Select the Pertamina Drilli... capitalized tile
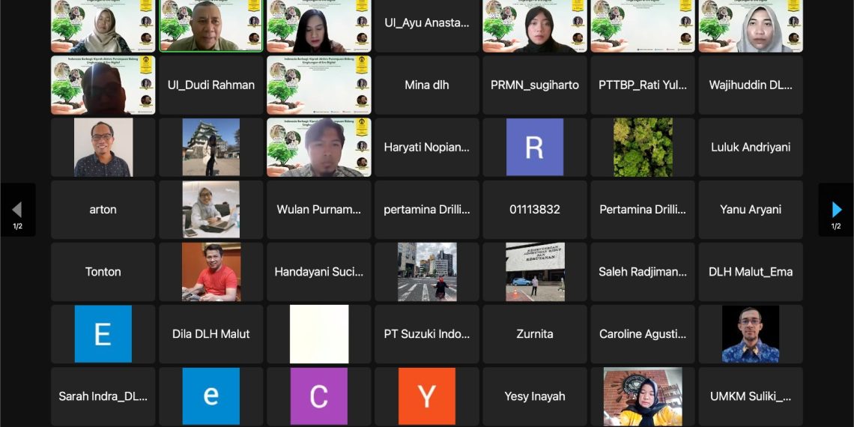The image size is (854, 427). pos(643,210)
